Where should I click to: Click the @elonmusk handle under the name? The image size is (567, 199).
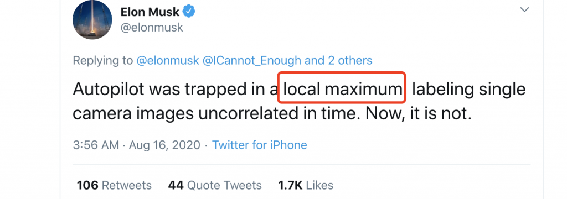[152, 28]
